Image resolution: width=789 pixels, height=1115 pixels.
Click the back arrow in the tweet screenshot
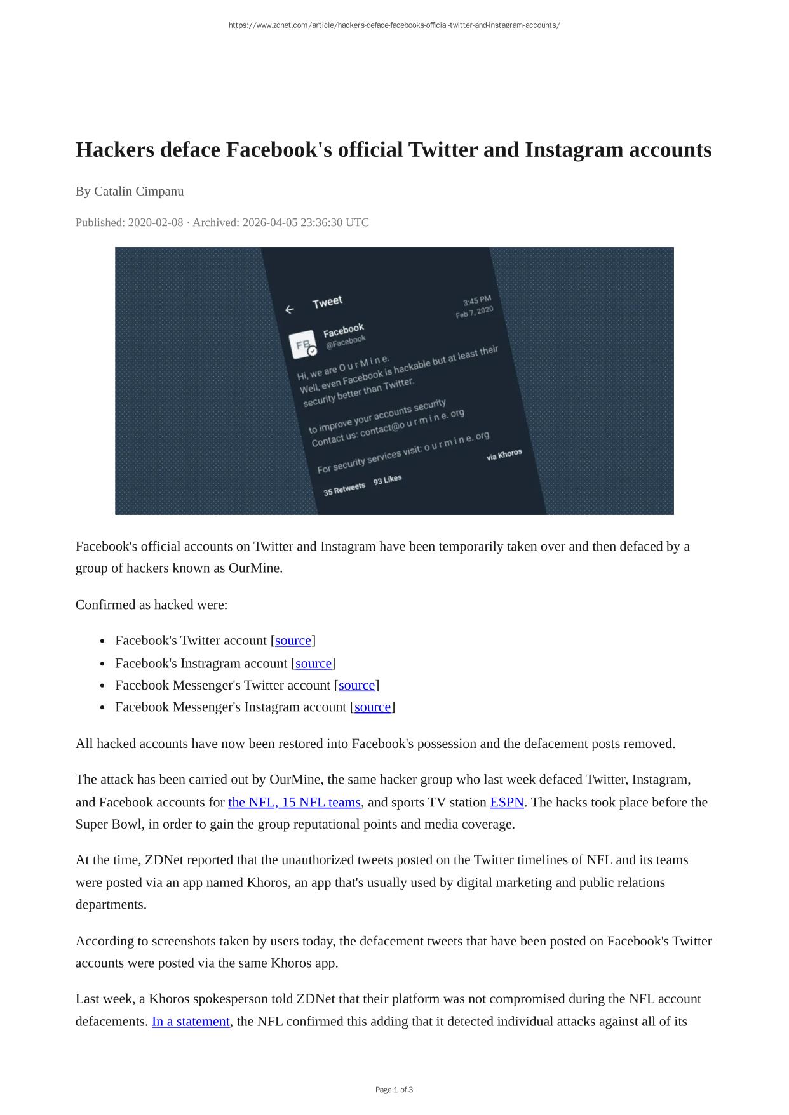pos(290,310)
